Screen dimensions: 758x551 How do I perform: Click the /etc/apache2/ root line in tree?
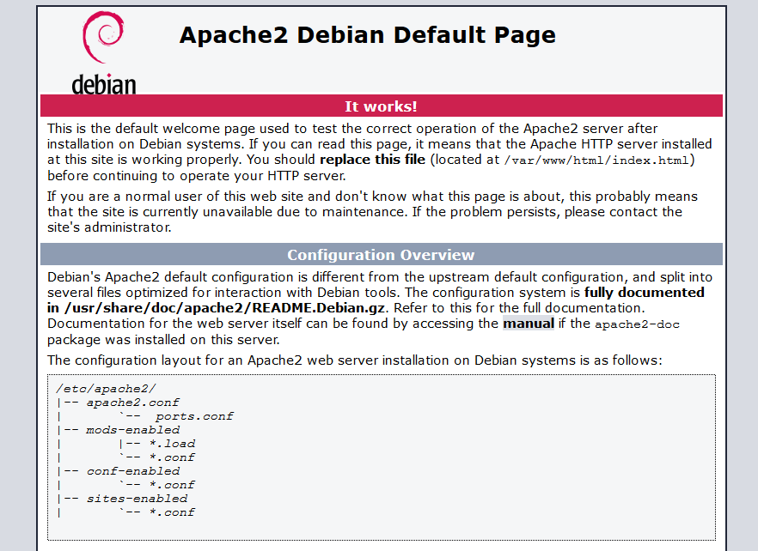[x=106, y=389]
